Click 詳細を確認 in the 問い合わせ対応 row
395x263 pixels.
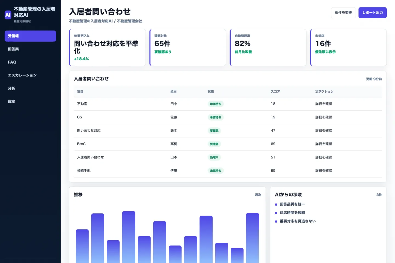pyautogui.click(x=324, y=131)
